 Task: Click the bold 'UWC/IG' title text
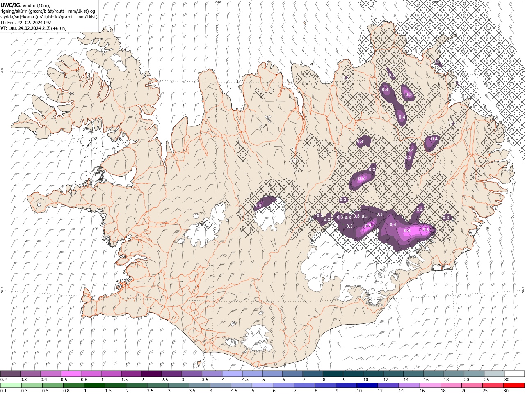[x=10, y=5]
